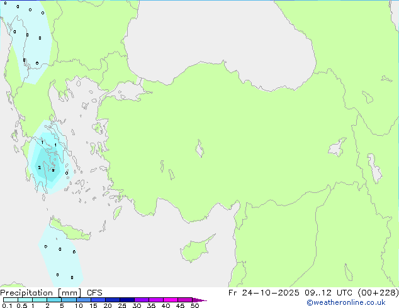
Task: Click the 2–5 mm legend color box
Action: [x=54, y=300]
